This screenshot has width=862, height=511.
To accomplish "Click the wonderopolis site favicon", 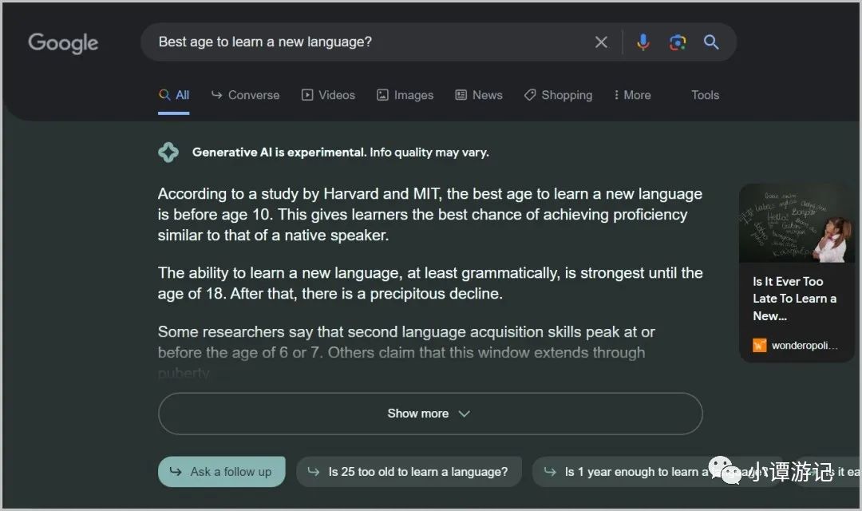I will coord(759,346).
